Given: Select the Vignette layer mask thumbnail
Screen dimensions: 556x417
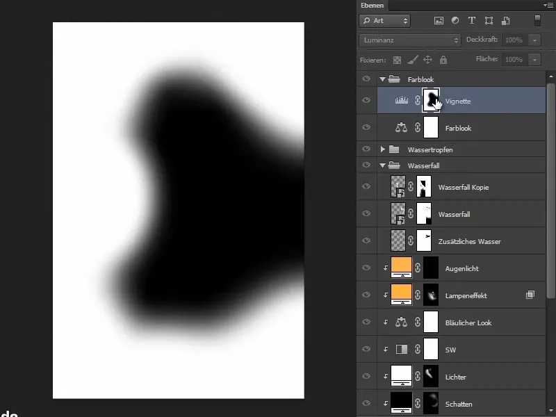Looking at the screenshot, I should [x=431, y=100].
